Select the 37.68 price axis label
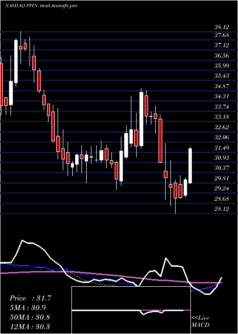 (x=222, y=35)
